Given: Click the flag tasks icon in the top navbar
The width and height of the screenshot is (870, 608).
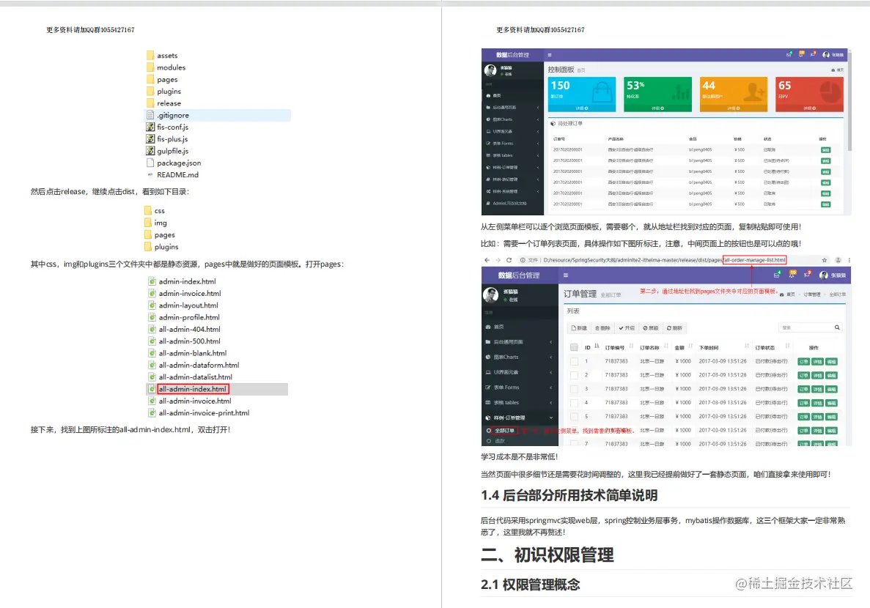Looking at the screenshot, I should [x=814, y=54].
